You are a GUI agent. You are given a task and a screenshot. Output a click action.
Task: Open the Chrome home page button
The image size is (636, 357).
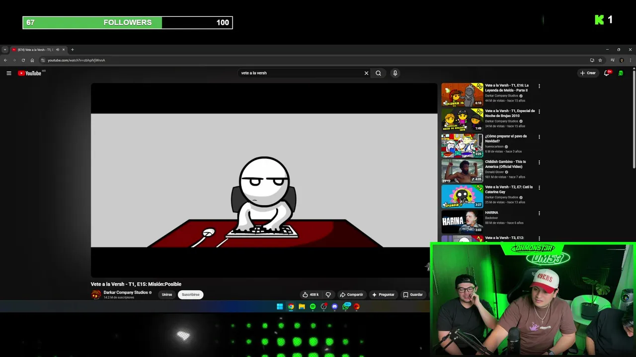(x=32, y=60)
